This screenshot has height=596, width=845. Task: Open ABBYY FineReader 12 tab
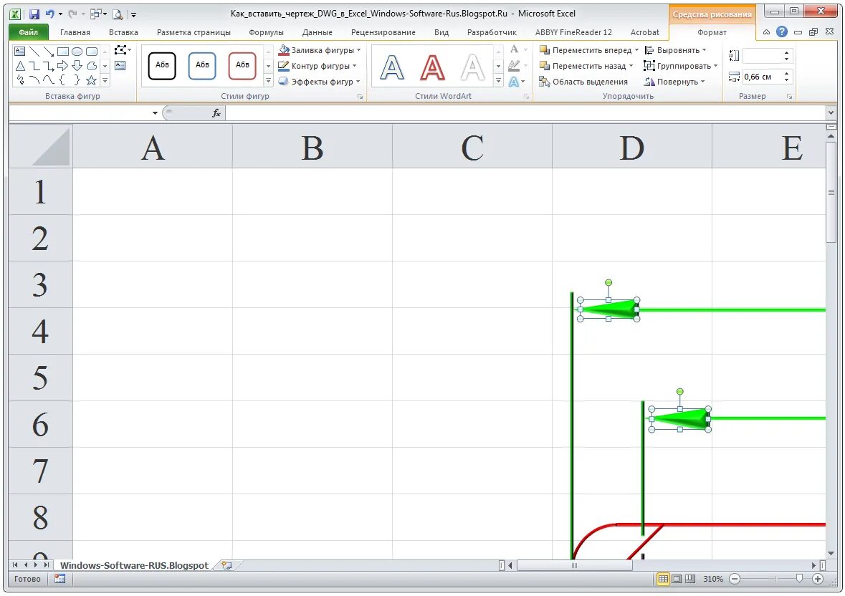coord(573,32)
